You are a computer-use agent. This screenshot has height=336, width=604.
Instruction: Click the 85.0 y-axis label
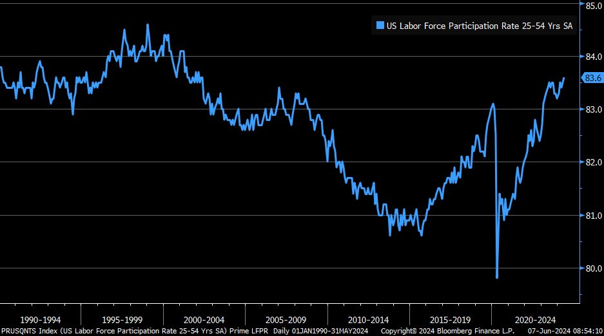click(593, 5)
